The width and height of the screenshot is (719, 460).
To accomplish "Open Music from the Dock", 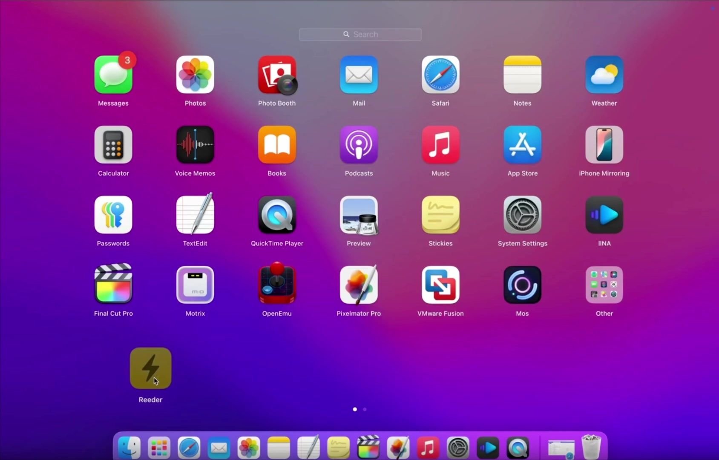I will (428, 448).
